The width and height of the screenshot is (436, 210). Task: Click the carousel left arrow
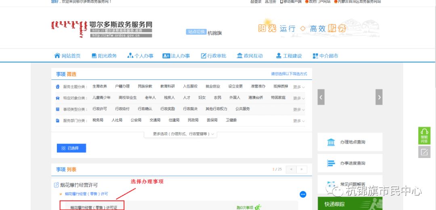pyautogui.click(x=321, y=97)
